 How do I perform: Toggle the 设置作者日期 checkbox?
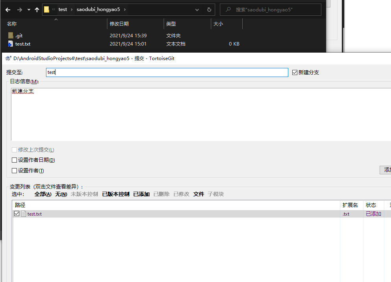tap(15, 160)
